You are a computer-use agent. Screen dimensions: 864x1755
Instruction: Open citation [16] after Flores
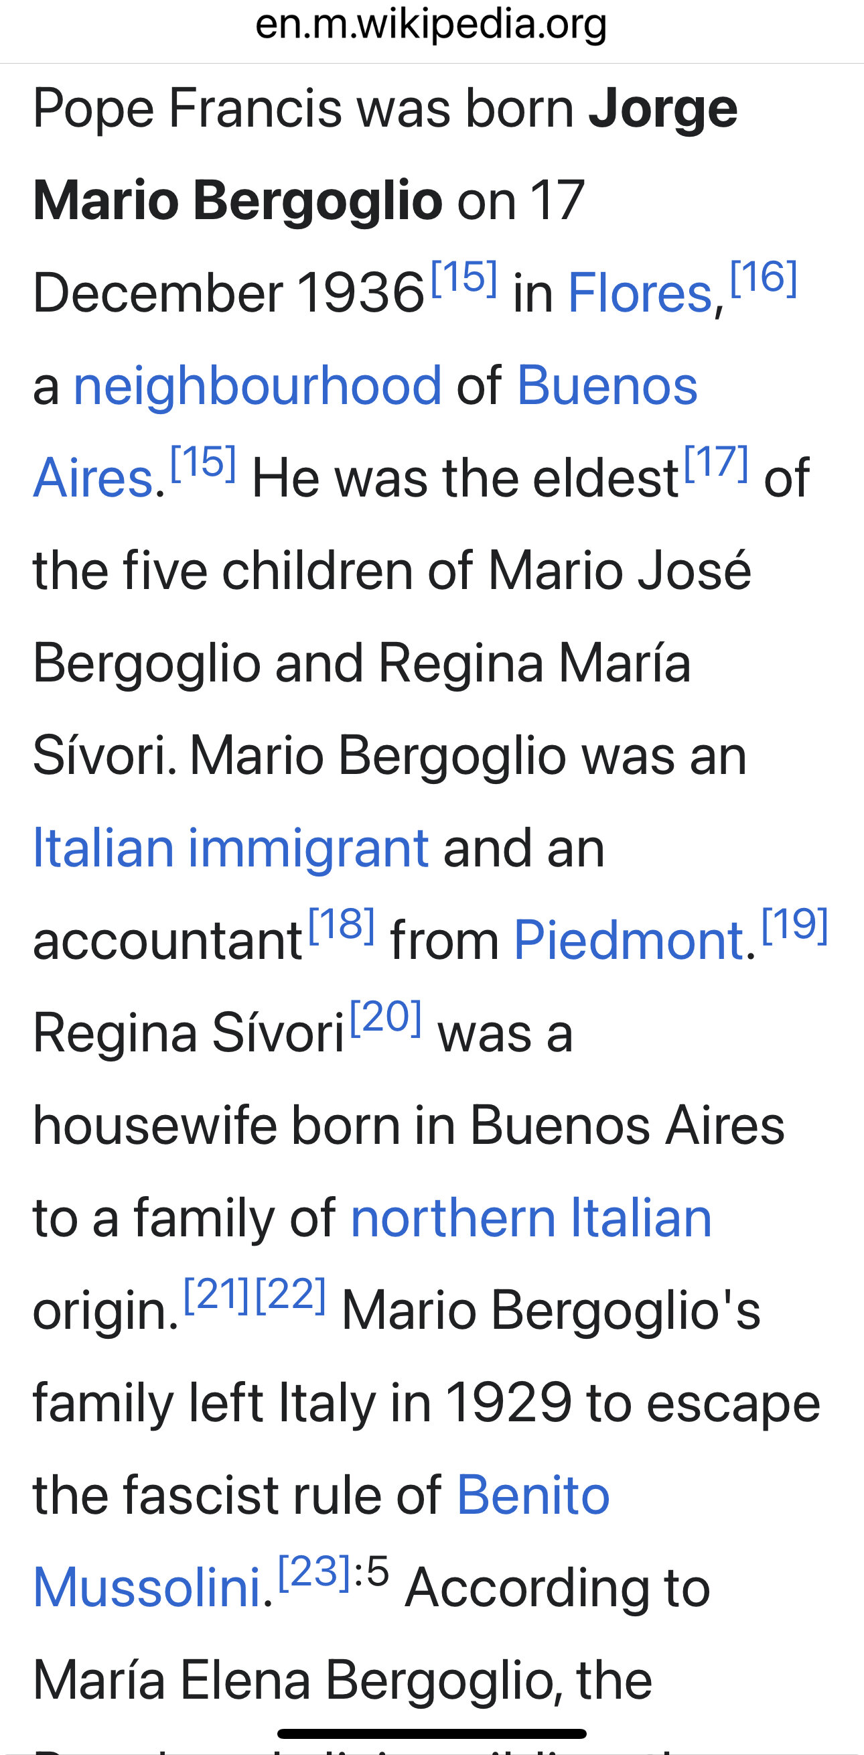tap(764, 277)
